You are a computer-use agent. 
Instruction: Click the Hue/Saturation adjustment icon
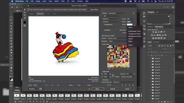pos(152,35)
